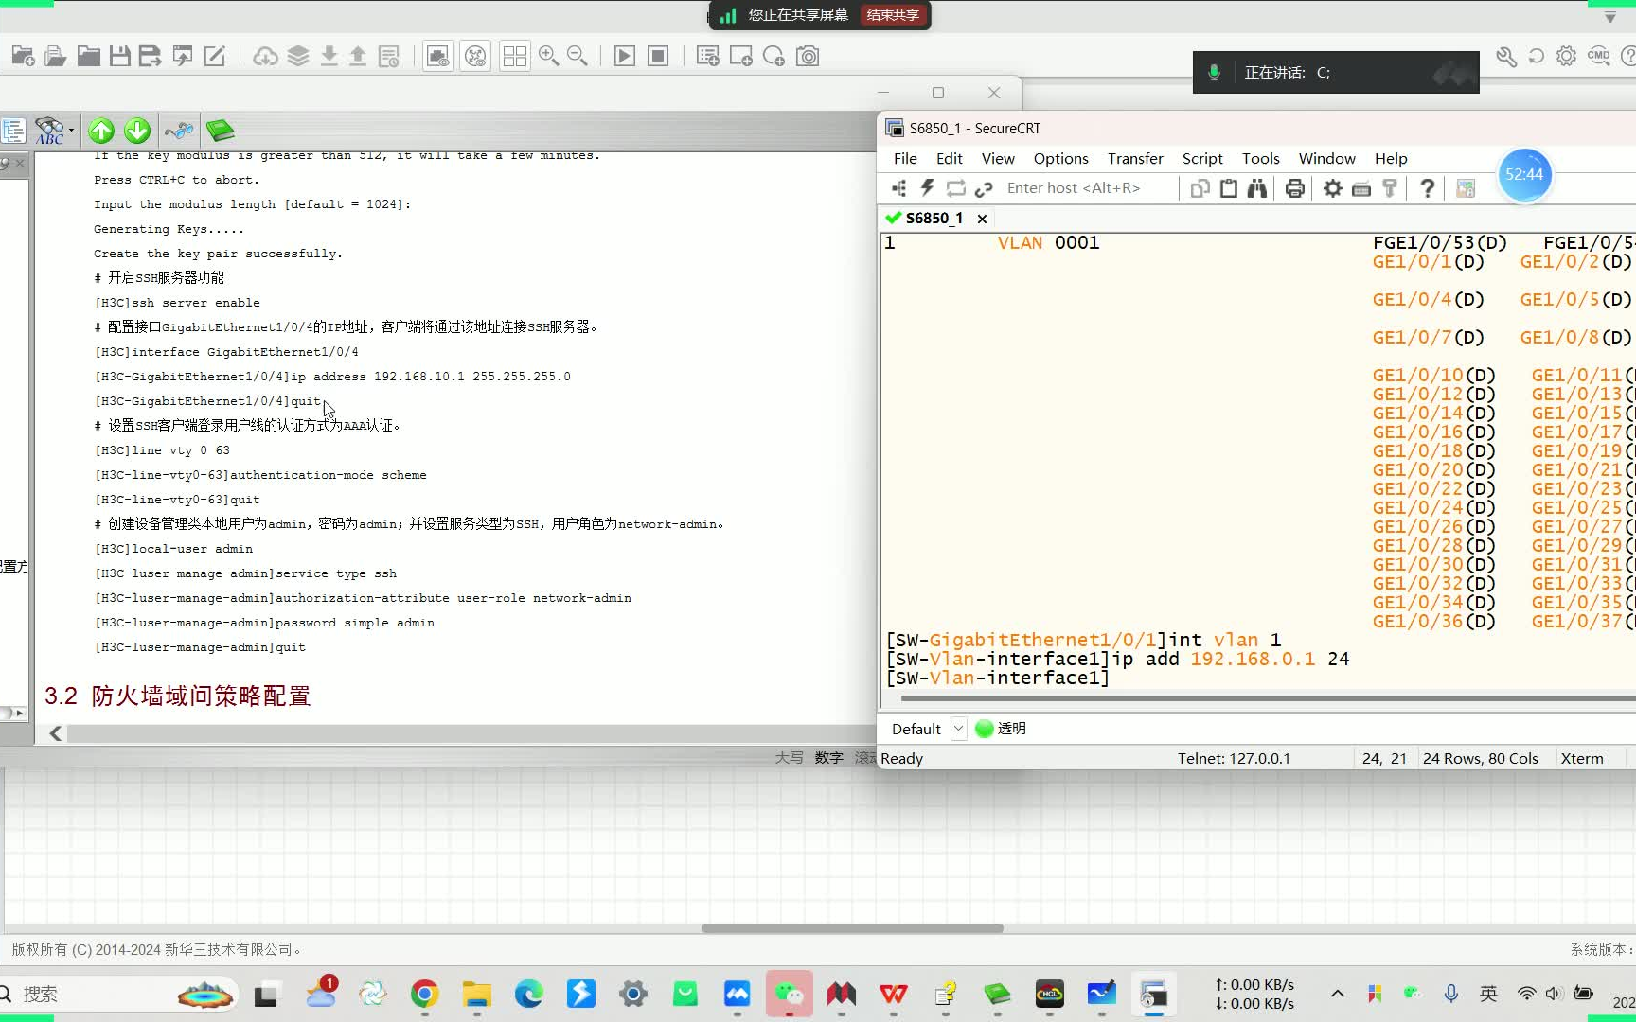Click the zoom in magnifier icon
This screenshot has width=1636, height=1022.
pos(548,57)
